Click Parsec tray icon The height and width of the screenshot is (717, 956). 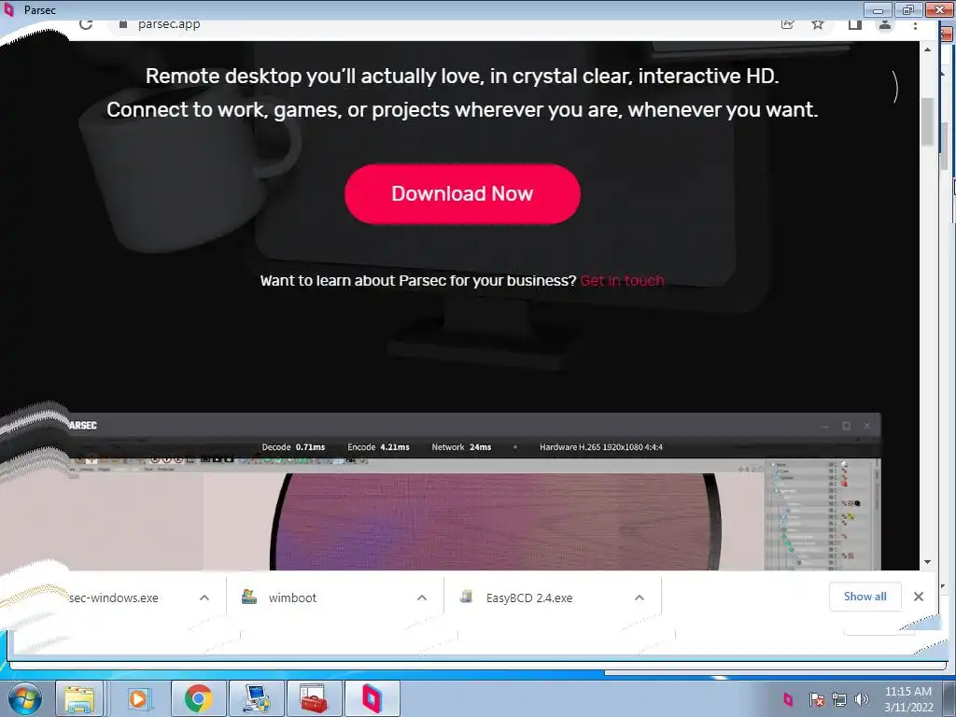pyautogui.click(x=788, y=698)
